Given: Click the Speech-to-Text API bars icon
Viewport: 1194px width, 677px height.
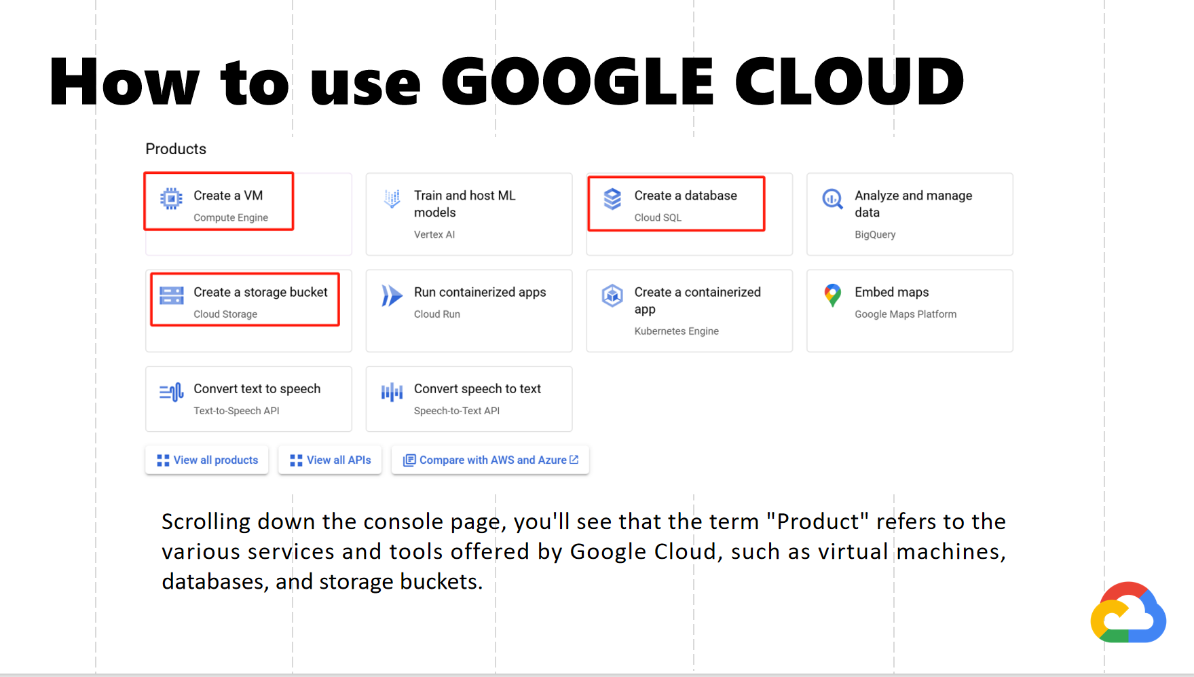Looking at the screenshot, I should click(x=392, y=391).
